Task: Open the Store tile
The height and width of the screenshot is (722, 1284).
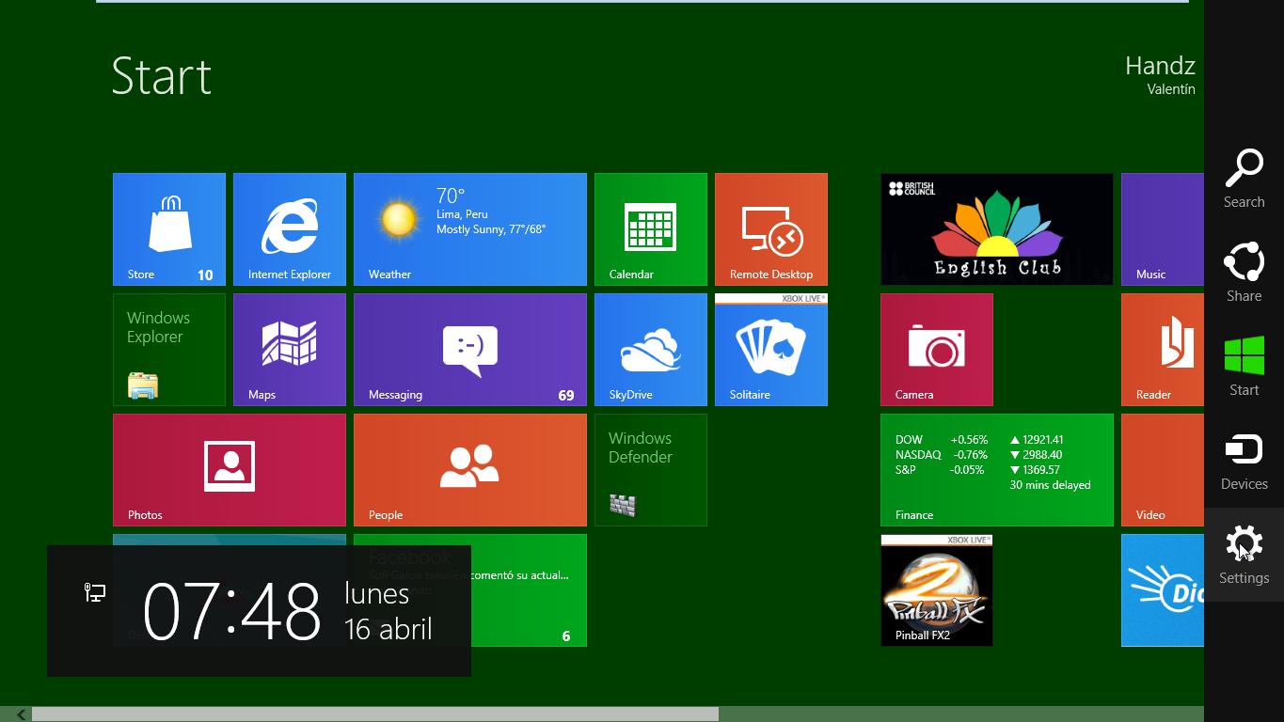Action: point(169,229)
